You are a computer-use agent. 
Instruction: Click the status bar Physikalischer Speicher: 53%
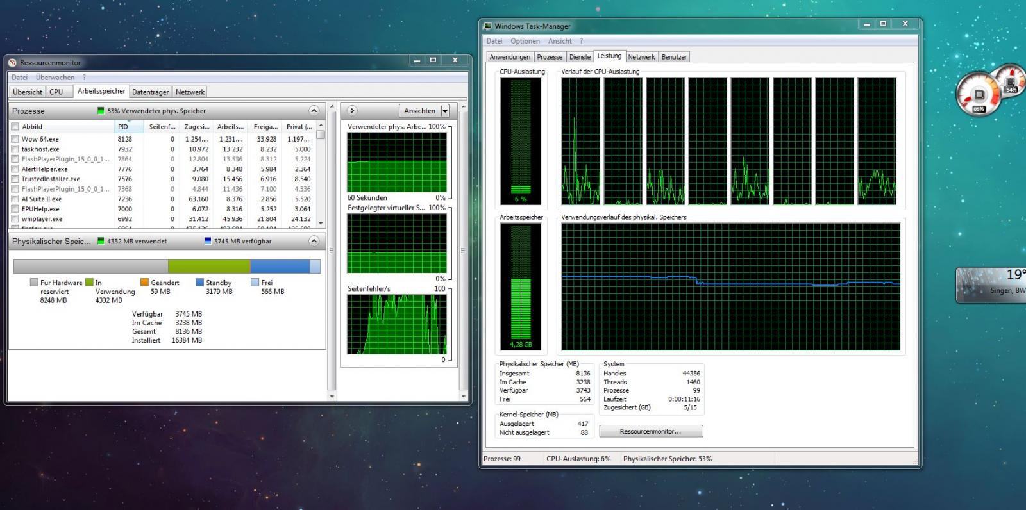click(x=668, y=459)
